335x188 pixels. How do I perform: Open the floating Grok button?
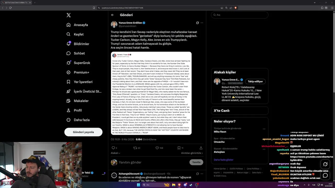325,164
